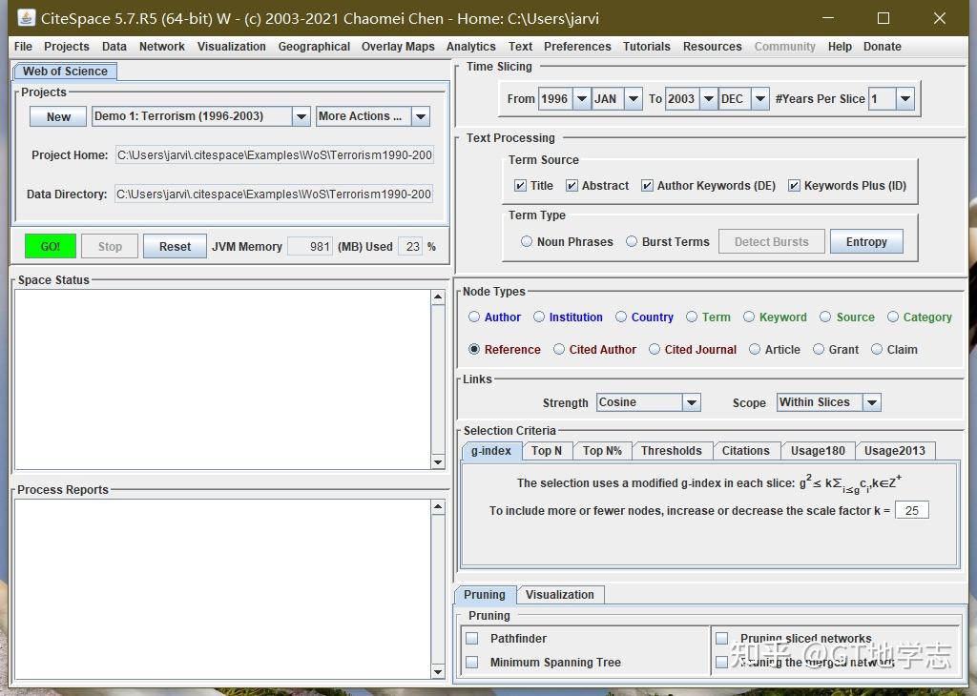977x696 pixels.
Task: Open the Geographical menu
Action: [314, 47]
